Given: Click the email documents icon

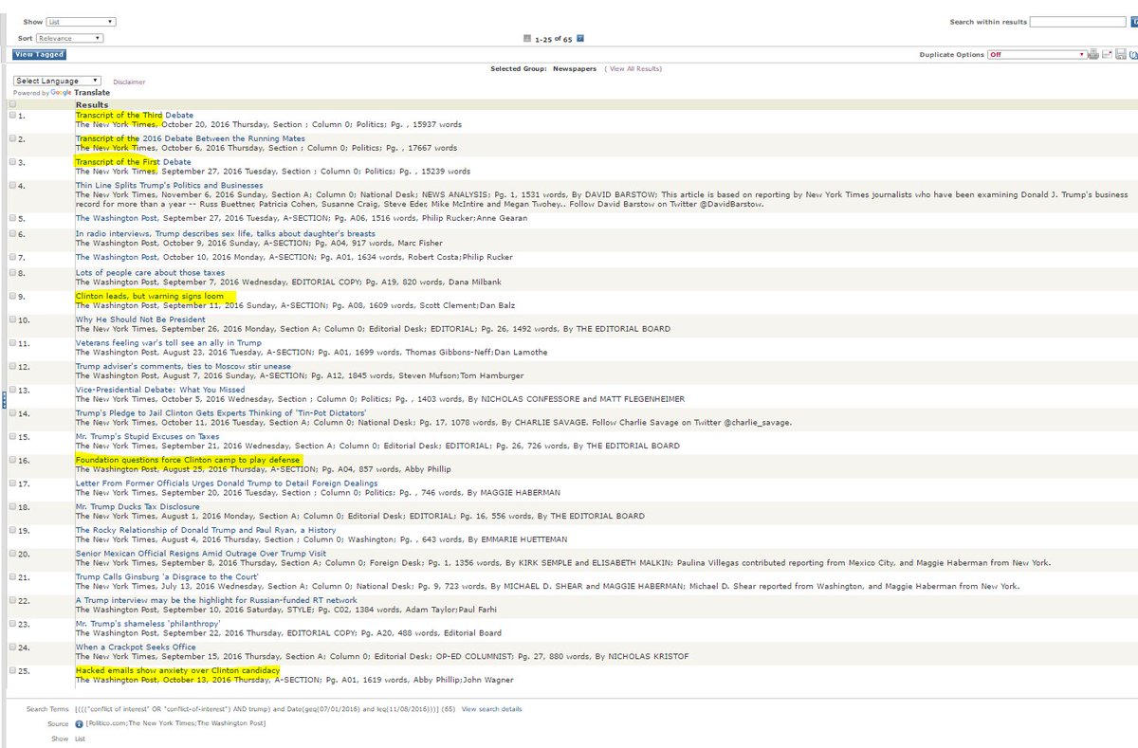Looking at the screenshot, I should (1107, 54).
